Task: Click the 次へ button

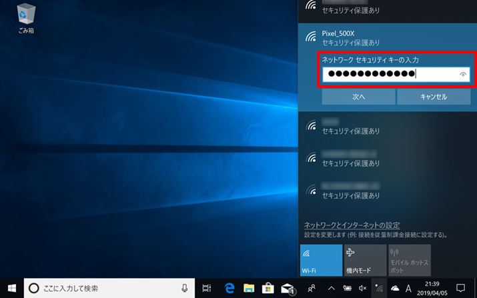Action: (358, 97)
